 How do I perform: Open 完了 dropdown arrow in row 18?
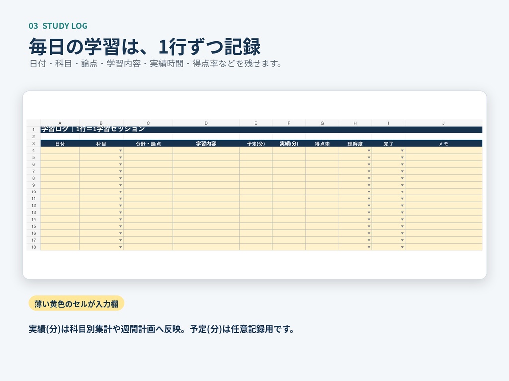pyautogui.click(x=402, y=247)
